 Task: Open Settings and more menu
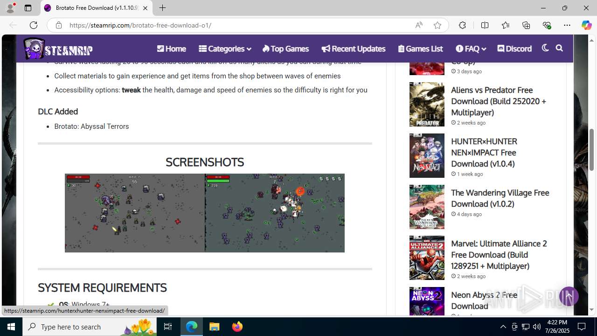pyautogui.click(x=567, y=25)
